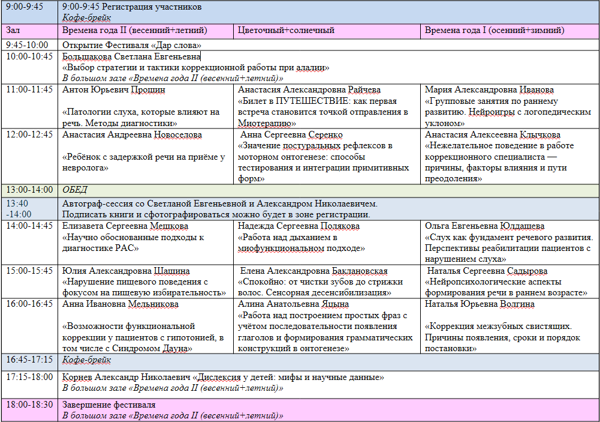Click the «Завершение фестиваля» row text
This screenshot has width=600, height=422.
109,405
